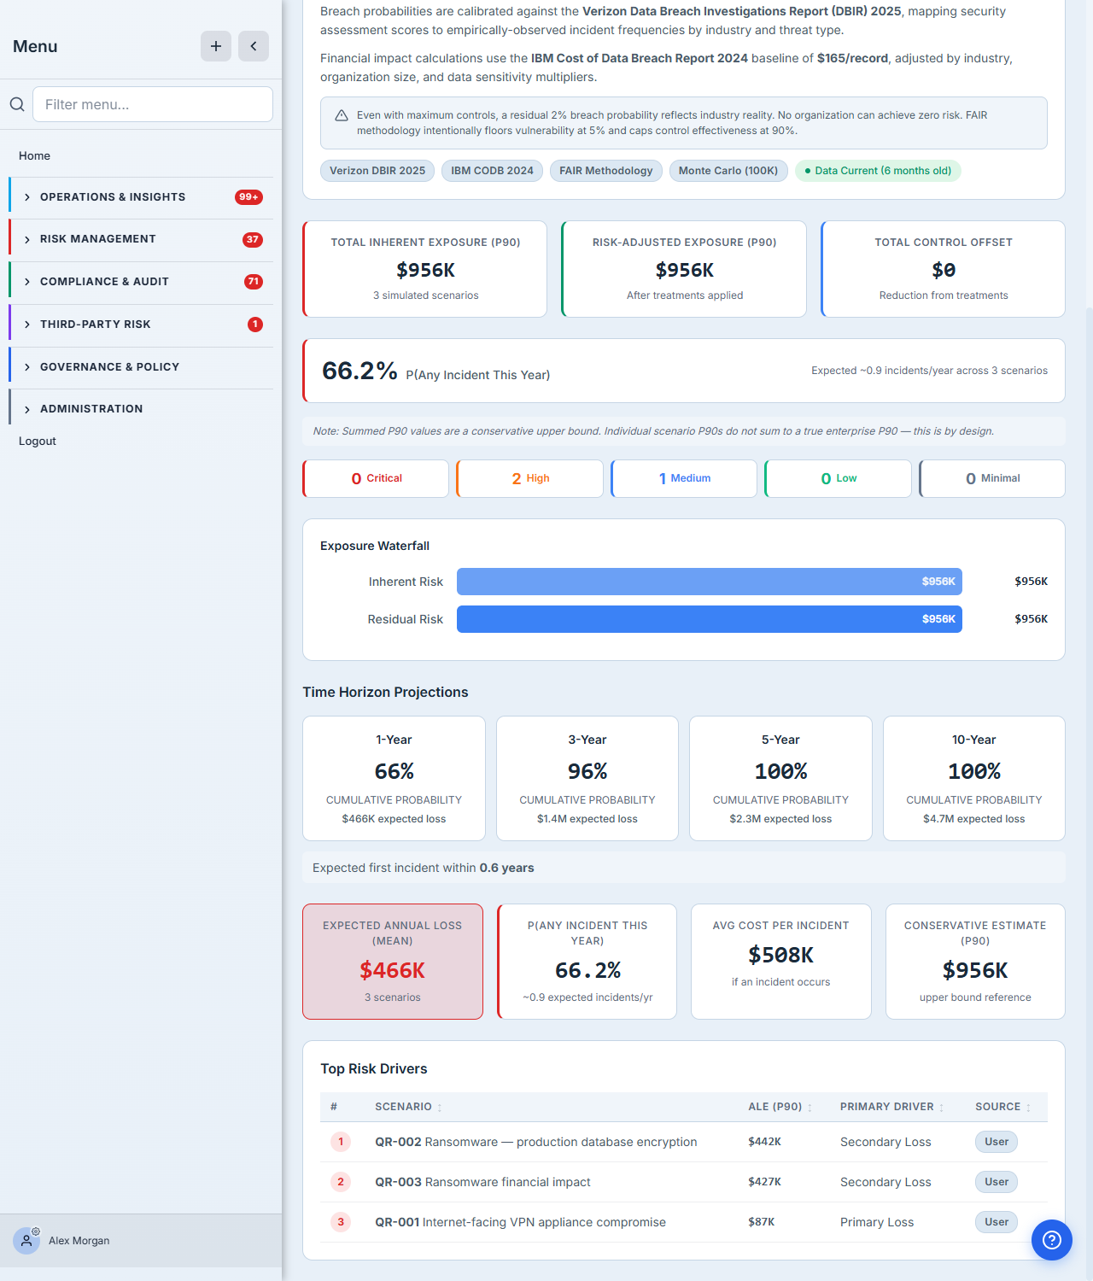Open scenario QR-001 Internet-facing VPN appliance compromise
This screenshot has height=1281, width=1093.
click(x=520, y=1222)
